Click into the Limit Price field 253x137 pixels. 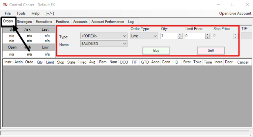195,36
